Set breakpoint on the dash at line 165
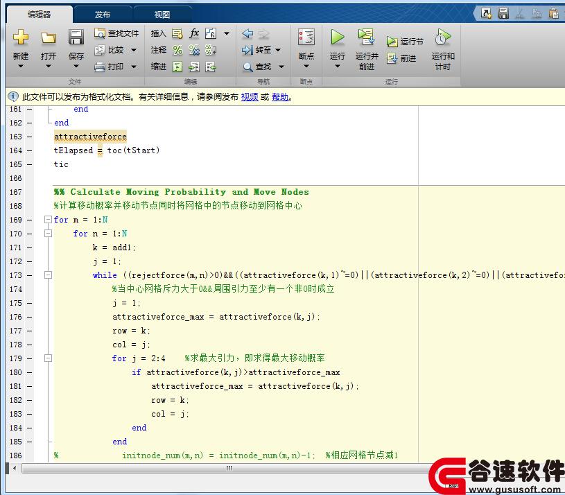Image resolution: width=565 pixels, height=495 pixels. click(30, 164)
